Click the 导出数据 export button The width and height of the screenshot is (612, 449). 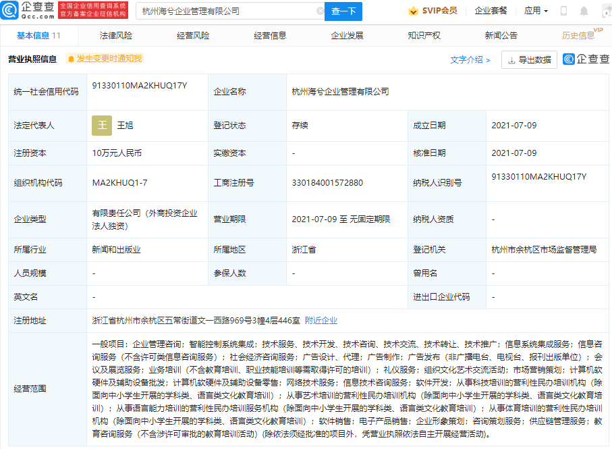[529, 59]
